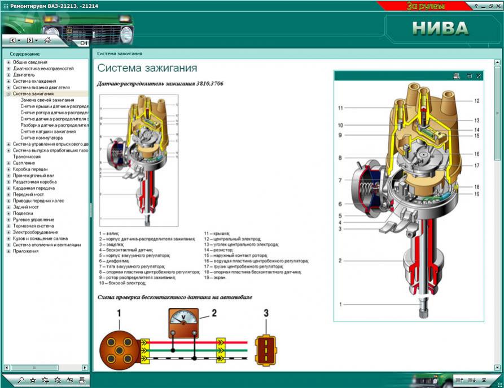Image resolution: width=504 pixels, height=388 pixels.
Task: Remove bookmark with the star-cross icon
Action: click(x=58, y=380)
